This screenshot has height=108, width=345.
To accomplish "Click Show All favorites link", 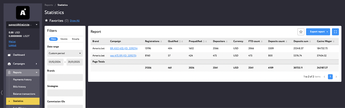I will (75, 21).
